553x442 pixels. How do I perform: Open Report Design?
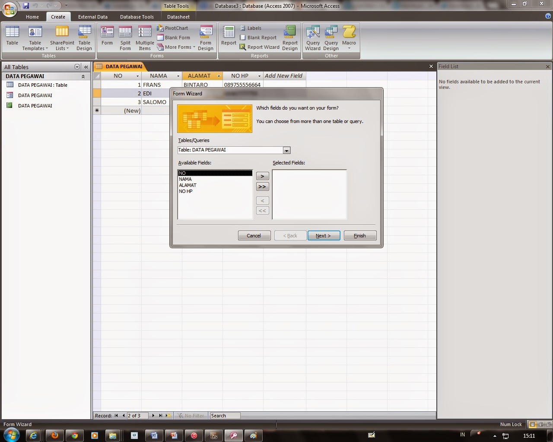[x=290, y=38]
